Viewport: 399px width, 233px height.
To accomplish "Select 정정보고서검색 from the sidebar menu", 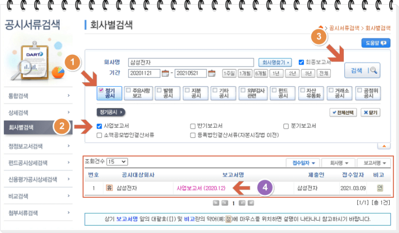I will (x=37, y=146).
